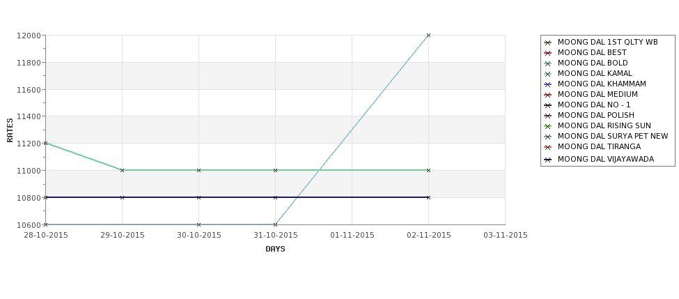Select the MOONG DAL RISING SUN legend label

(x=604, y=125)
